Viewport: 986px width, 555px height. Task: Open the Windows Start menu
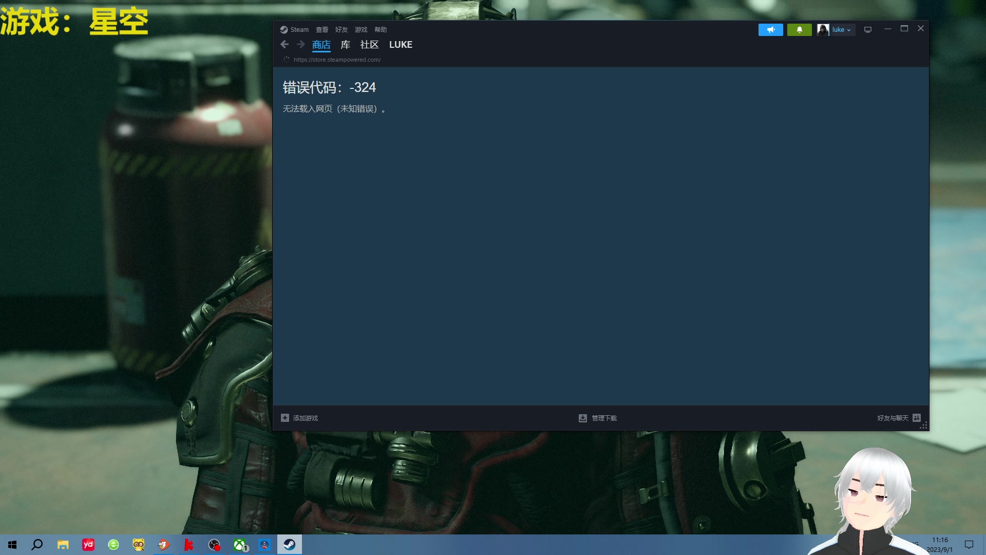[x=12, y=545]
